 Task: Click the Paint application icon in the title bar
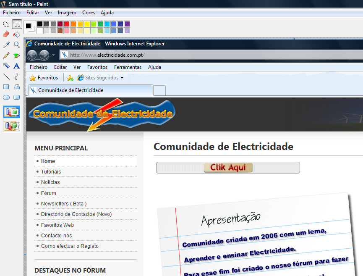pyautogui.click(x=3, y=4)
